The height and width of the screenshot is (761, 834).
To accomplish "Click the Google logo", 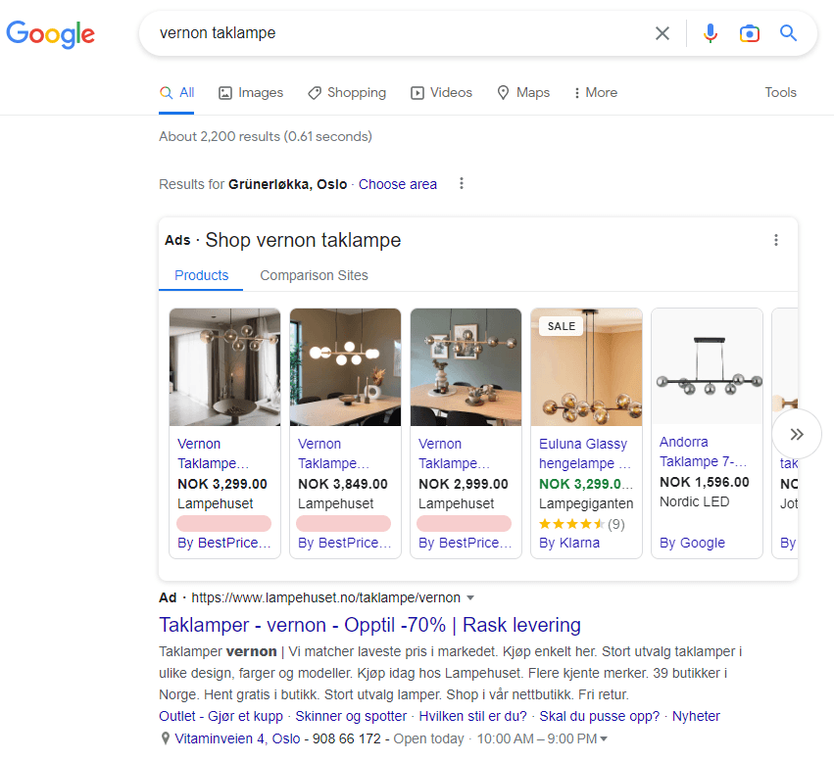I will pyautogui.click(x=51, y=34).
